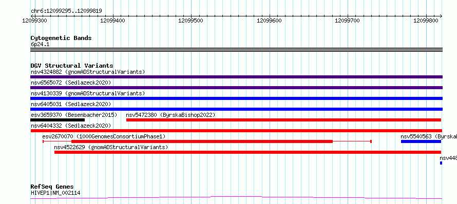Select the red nsv4522629 variant bar

(x=247, y=152)
